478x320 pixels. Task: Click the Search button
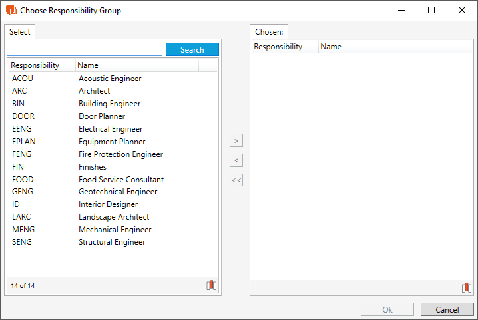[x=192, y=50]
